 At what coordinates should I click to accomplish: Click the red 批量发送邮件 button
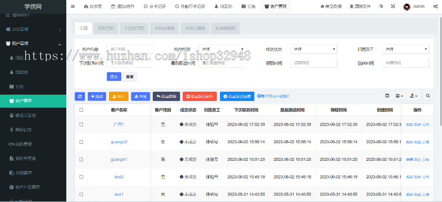(200, 96)
